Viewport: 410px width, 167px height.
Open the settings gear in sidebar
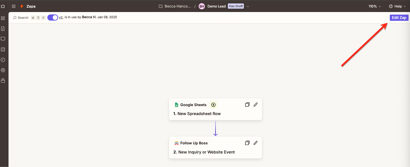coord(3,70)
